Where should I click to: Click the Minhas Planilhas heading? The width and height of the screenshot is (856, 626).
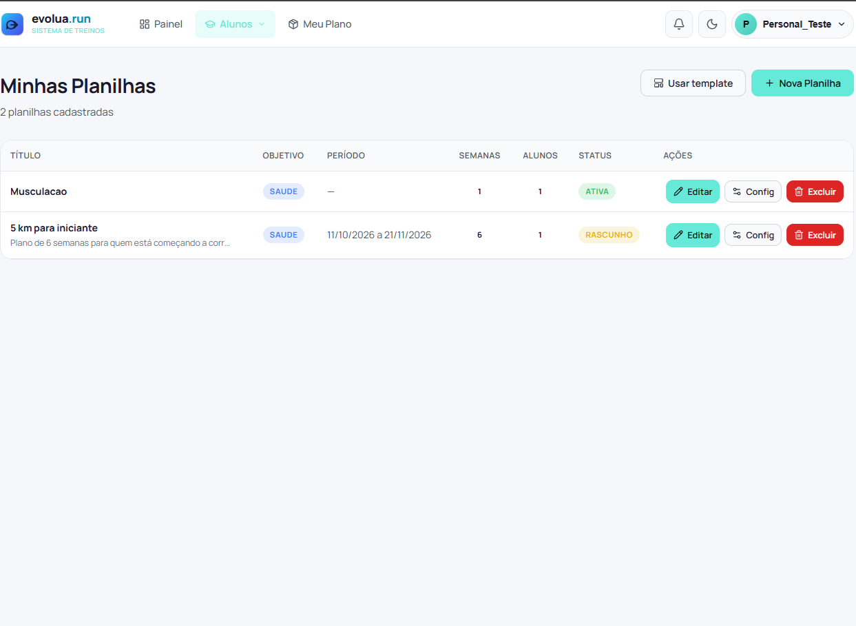[78, 86]
